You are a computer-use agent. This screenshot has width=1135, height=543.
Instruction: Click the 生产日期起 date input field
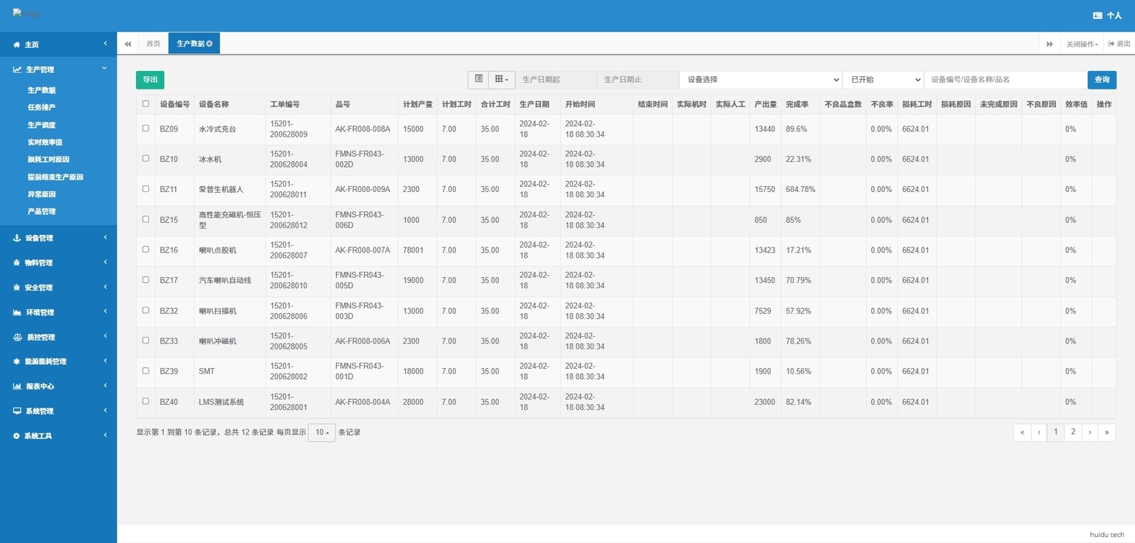coord(556,80)
